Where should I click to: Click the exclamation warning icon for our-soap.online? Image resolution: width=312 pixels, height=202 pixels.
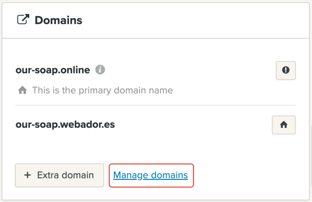(286, 70)
